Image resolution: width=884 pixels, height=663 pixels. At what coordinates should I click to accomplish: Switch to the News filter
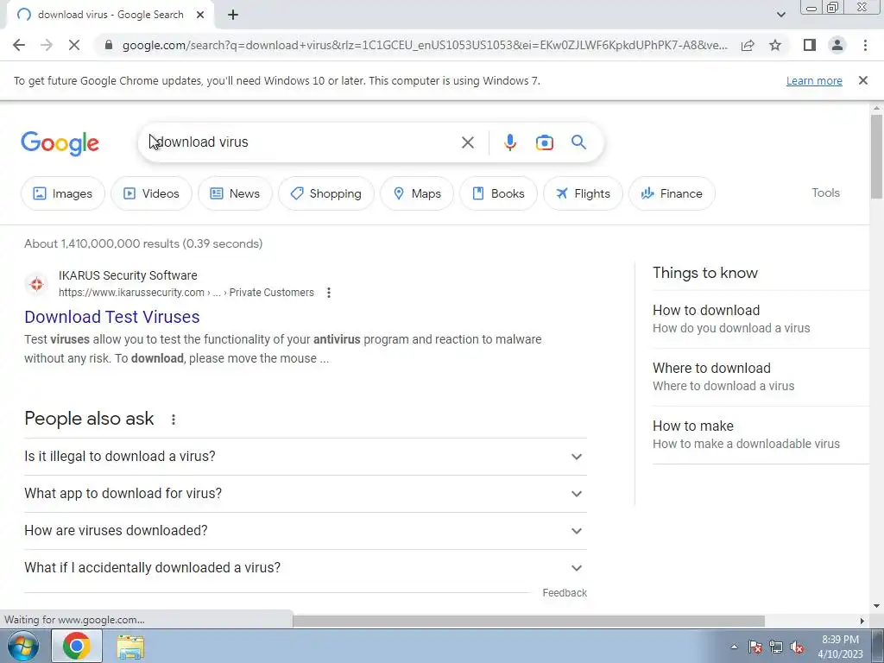pyautogui.click(x=235, y=193)
